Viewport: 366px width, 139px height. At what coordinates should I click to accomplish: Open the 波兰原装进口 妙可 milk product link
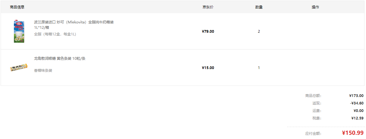pos(74,25)
